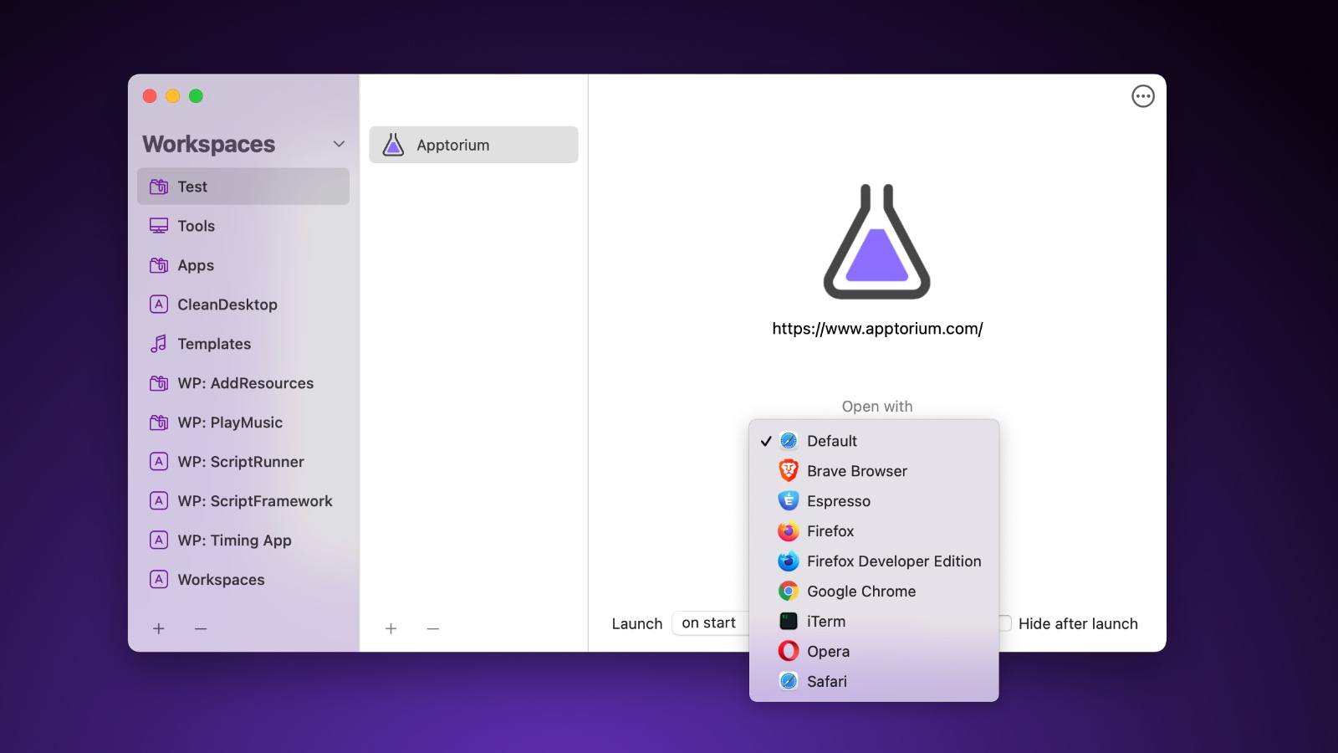
Task: Click the Apps workspace folder icon
Action: [159, 265]
